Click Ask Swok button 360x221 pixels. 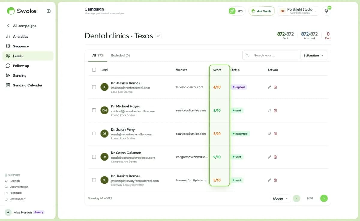click(262, 11)
